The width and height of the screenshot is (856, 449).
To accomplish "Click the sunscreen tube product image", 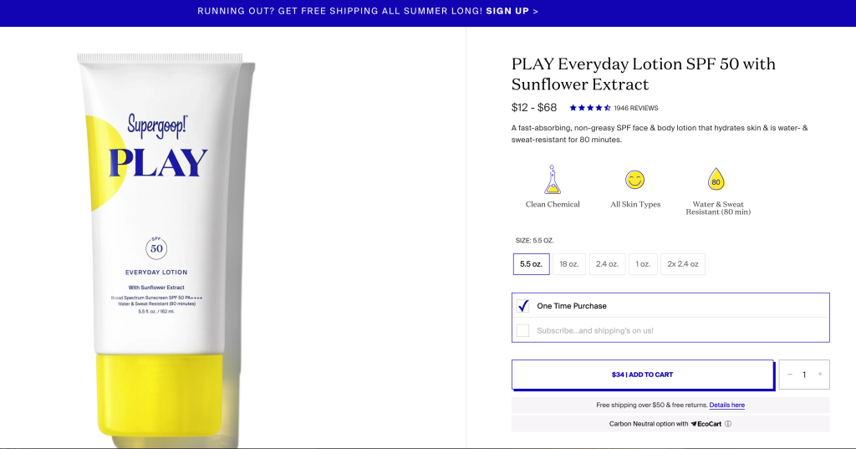I will pyautogui.click(x=166, y=245).
